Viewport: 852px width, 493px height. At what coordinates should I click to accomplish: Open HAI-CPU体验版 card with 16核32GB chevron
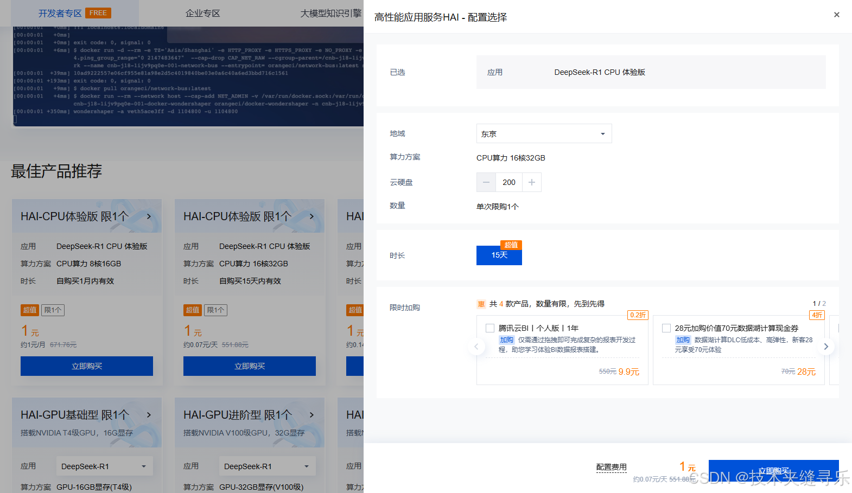coord(311,216)
